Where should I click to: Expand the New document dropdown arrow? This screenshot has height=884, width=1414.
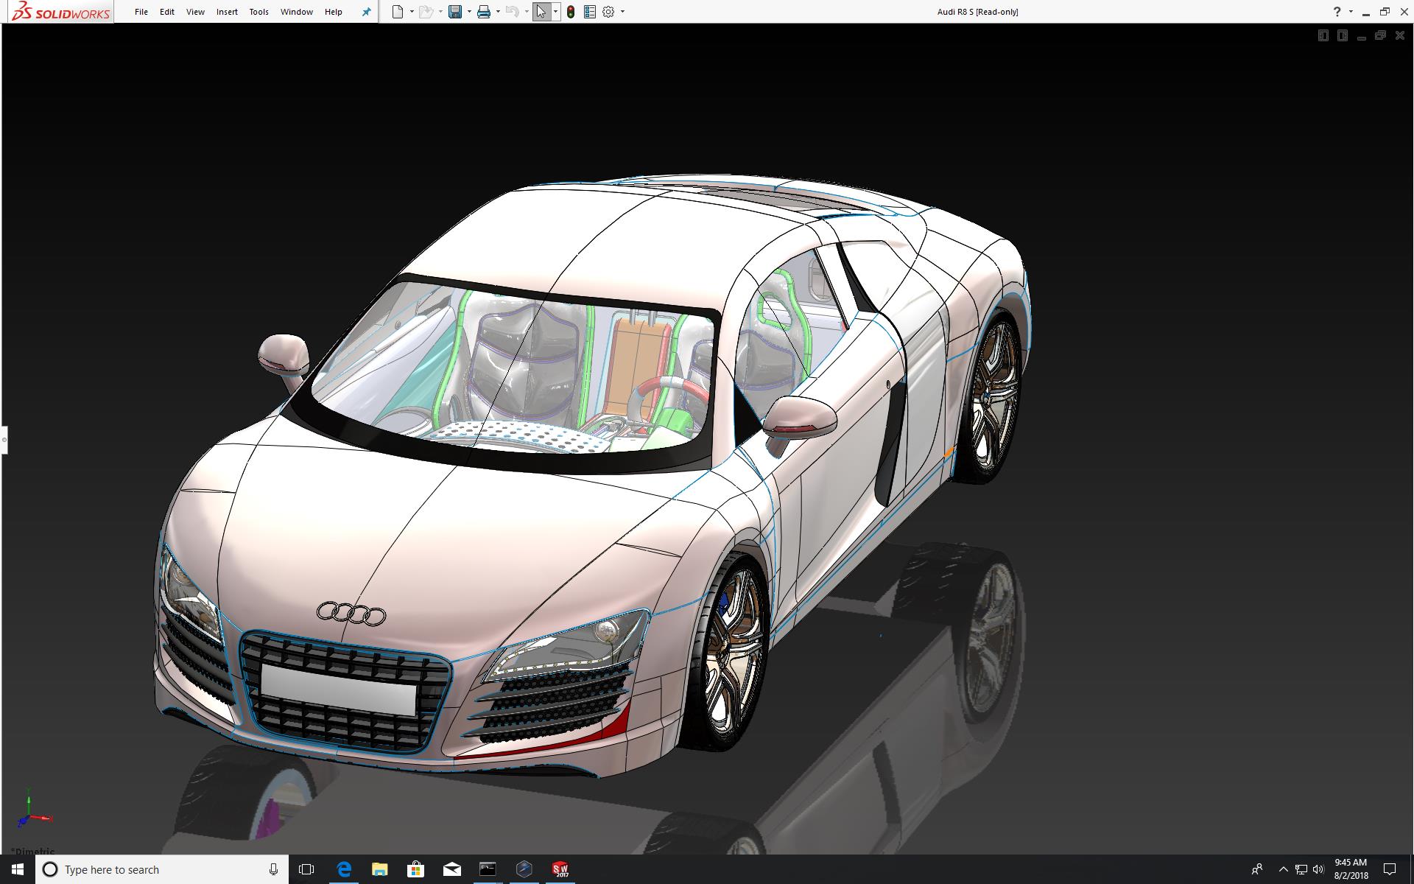[412, 12]
